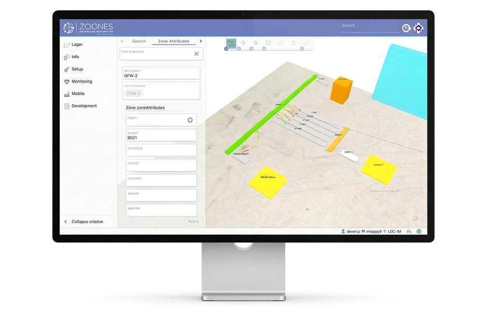Select the move tool in the viewport toolbar
Screen dimensions: 487x314
pyautogui.click(x=244, y=43)
